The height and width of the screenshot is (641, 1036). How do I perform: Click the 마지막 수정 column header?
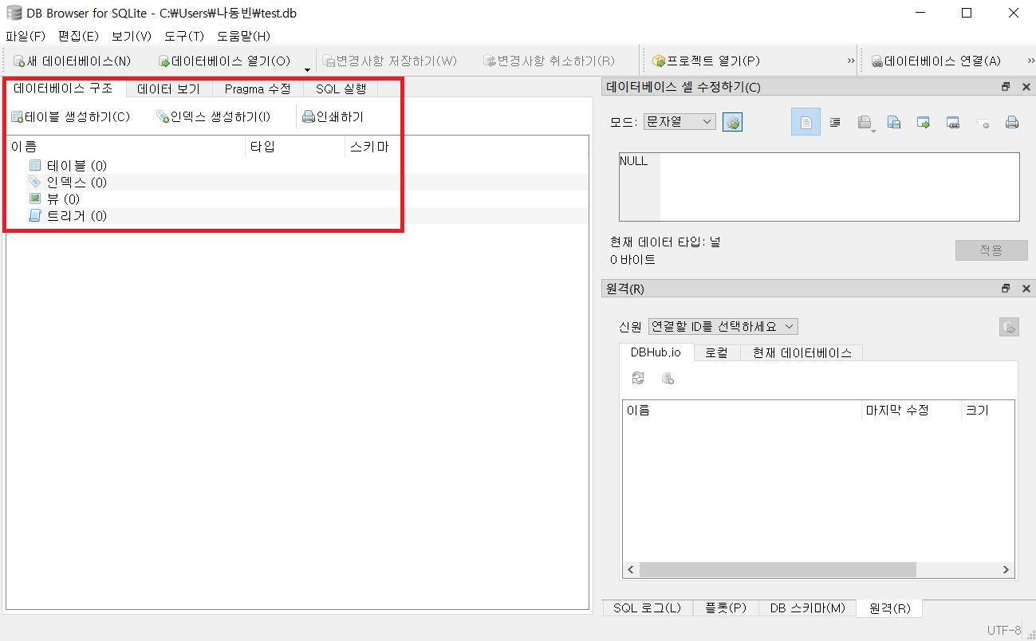coord(912,411)
